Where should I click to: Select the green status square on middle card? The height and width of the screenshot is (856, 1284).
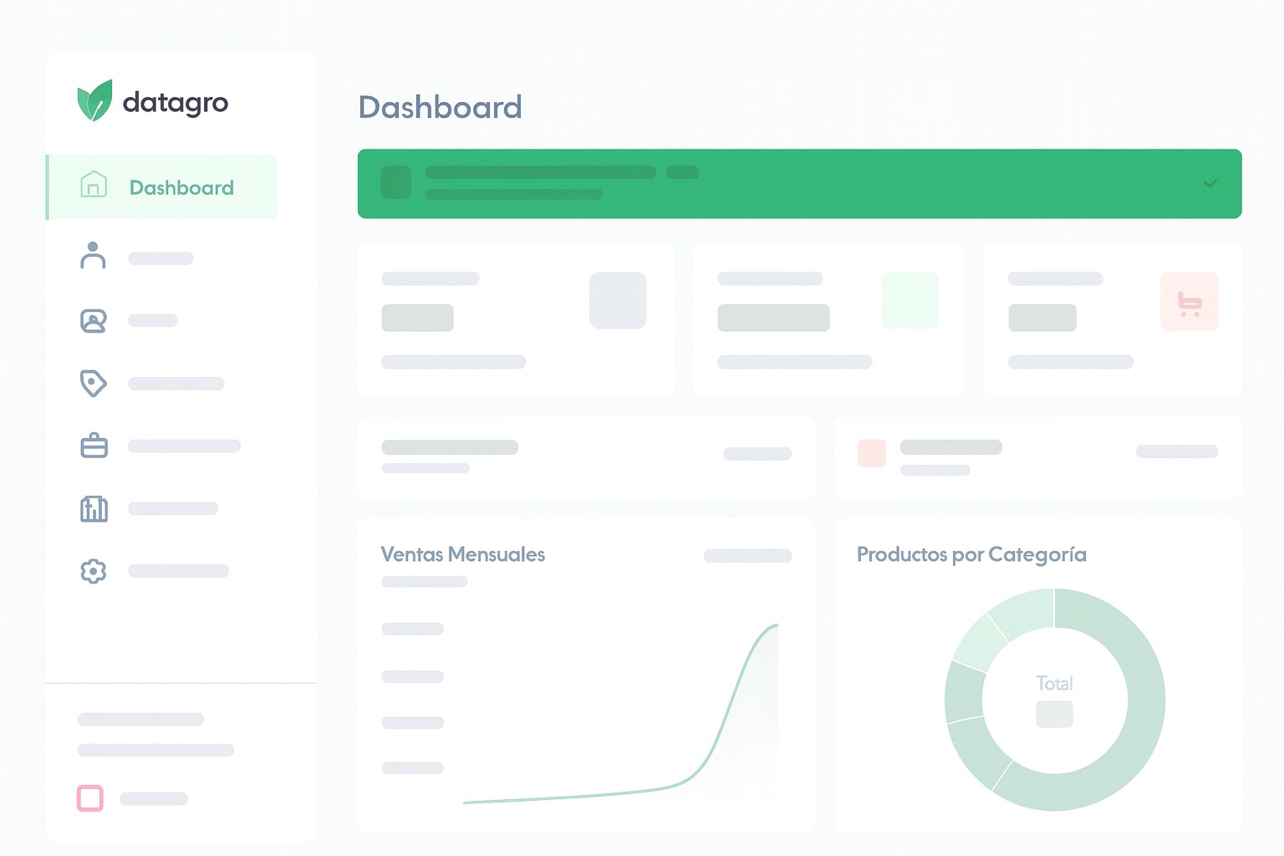[909, 301]
